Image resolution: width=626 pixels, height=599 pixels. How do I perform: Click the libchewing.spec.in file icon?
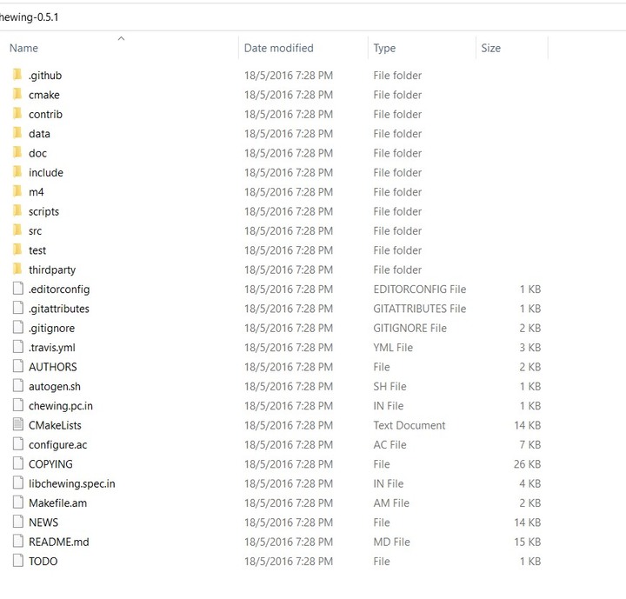pyautogui.click(x=18, y=483)
